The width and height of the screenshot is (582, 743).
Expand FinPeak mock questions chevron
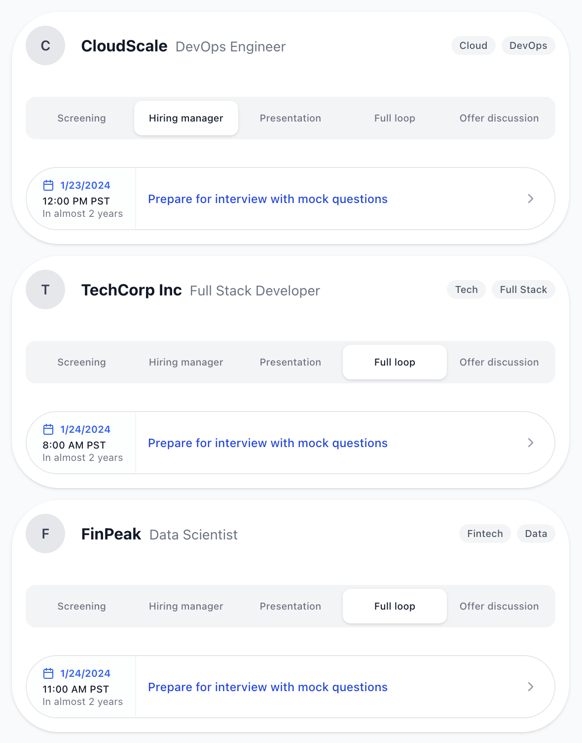click(531, 687)
